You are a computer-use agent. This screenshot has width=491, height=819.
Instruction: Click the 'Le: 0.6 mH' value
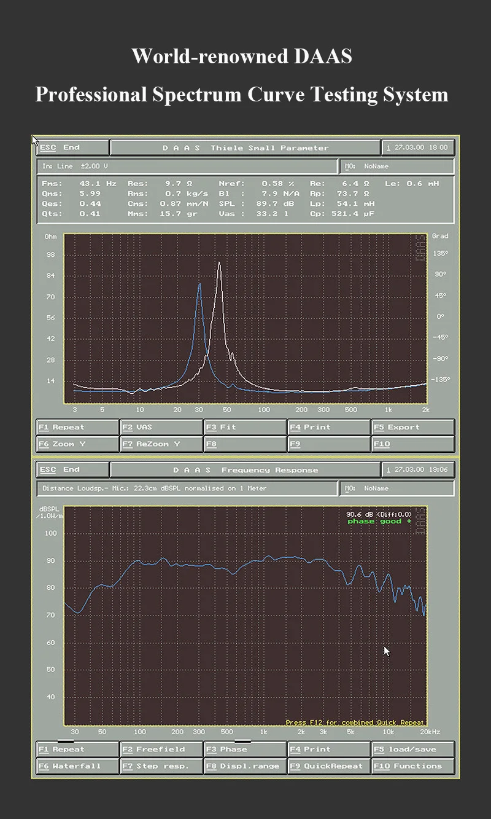(412, 184)
